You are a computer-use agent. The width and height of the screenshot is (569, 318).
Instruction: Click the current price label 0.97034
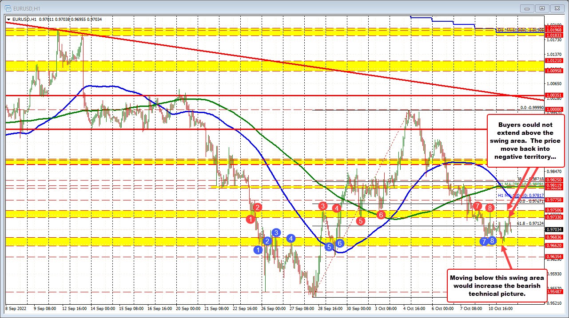pyautogui.click(x=553, y=230)
